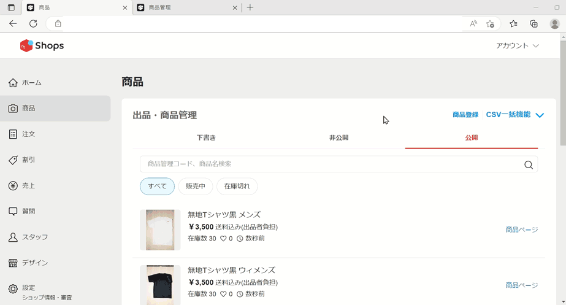Click the clock icon on メンズ product row
The width and height of the screenshot is (566, 305).
pos(240,239)
